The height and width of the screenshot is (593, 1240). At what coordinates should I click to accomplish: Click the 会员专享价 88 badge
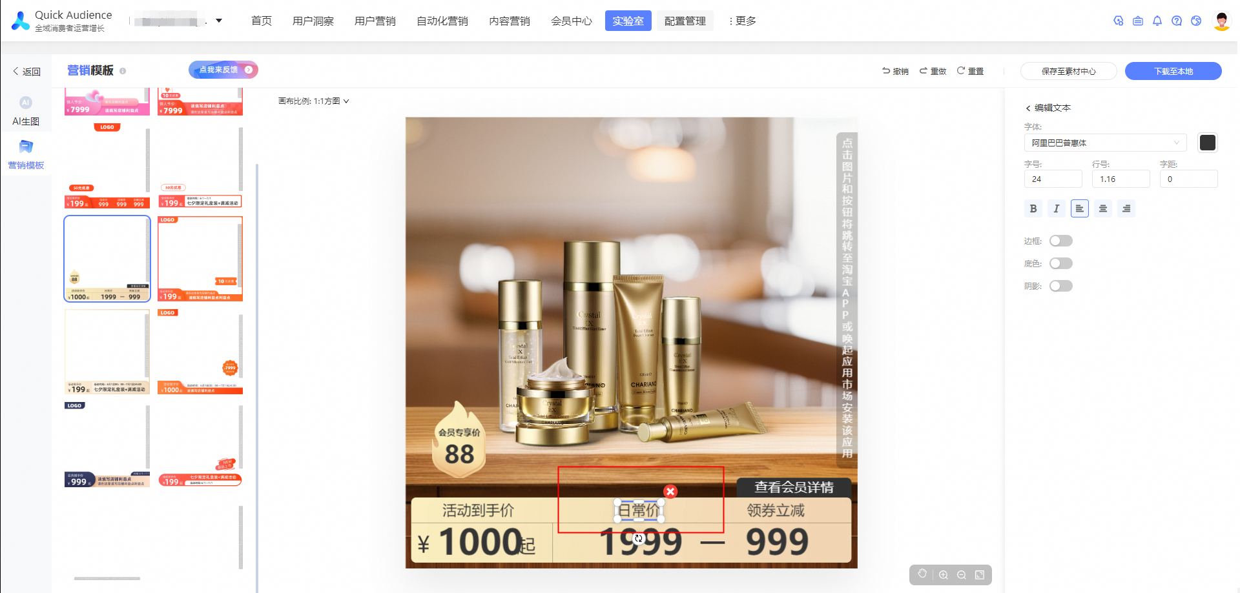coord(459,441)
